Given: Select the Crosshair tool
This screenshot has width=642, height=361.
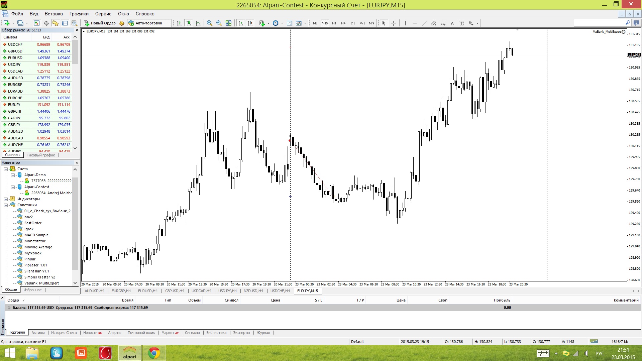Looking at the screenshot, I should 393,23.
